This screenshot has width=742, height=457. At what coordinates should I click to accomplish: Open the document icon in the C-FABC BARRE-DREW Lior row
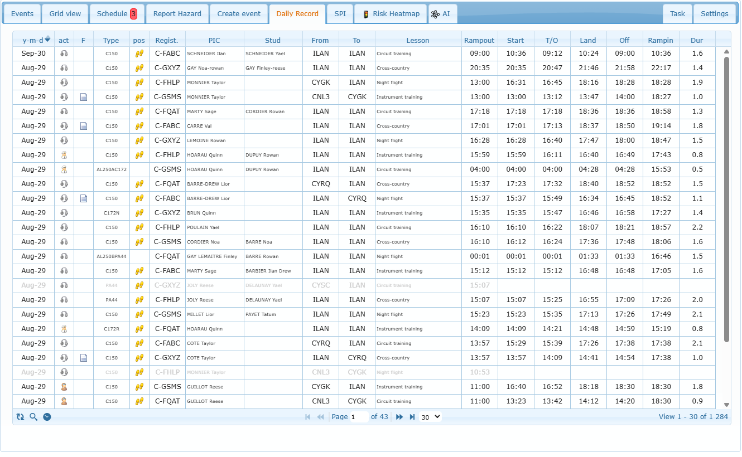coord(84,198)
